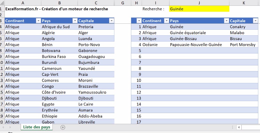Screen dimensions: 260x133
Task: Select the cell 'Addis-Abeba'
Action: coord(96,116)
